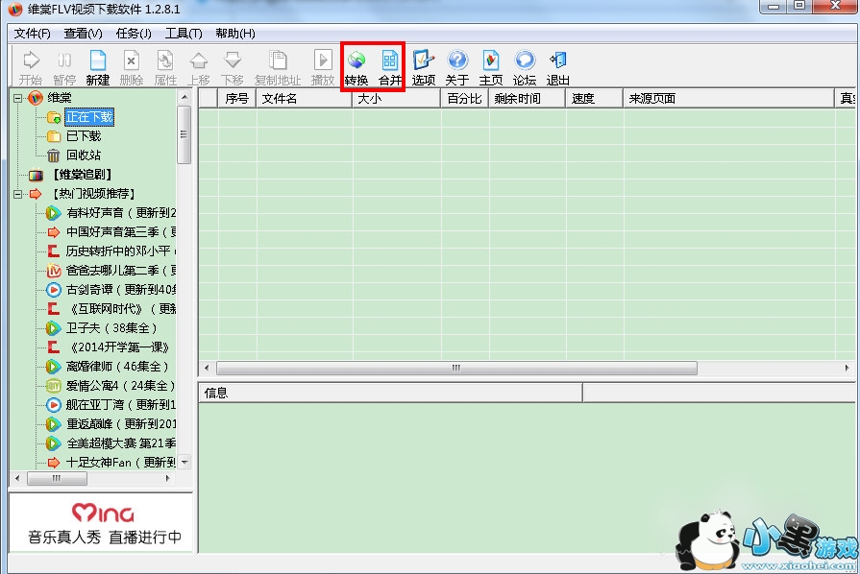Click the 关于 (About) icon

456,67
